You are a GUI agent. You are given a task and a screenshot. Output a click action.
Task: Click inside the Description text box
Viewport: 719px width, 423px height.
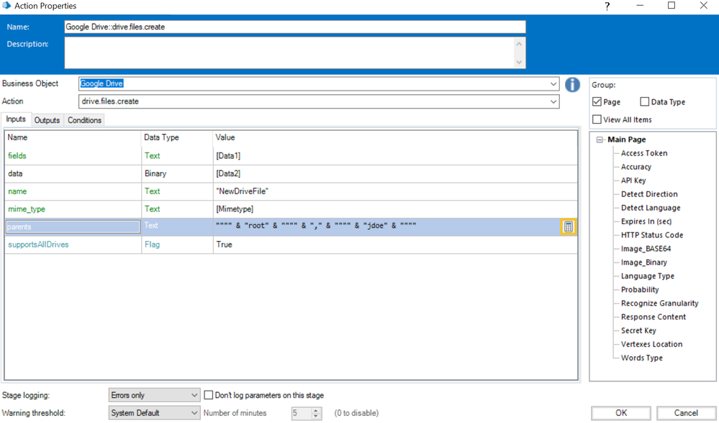tap(288, 53)
